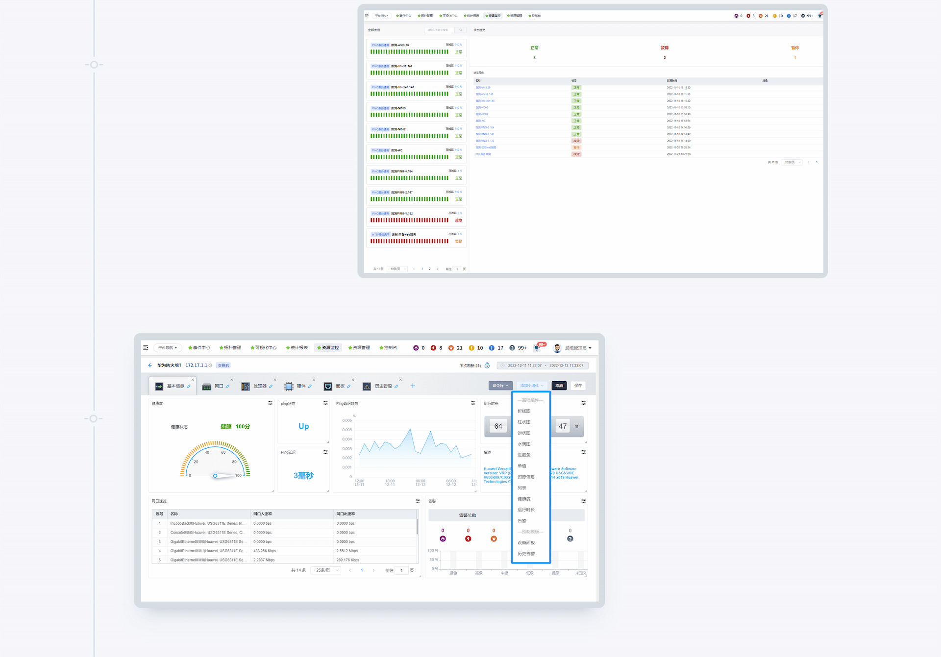This screenshot has width=941, height=657.
Task: Open the 平台导航 dropdown
Action: coord(168,348)
